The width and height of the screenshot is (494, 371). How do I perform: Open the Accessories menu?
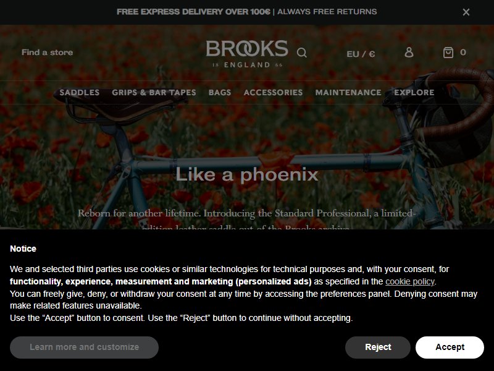coord(273,92)
